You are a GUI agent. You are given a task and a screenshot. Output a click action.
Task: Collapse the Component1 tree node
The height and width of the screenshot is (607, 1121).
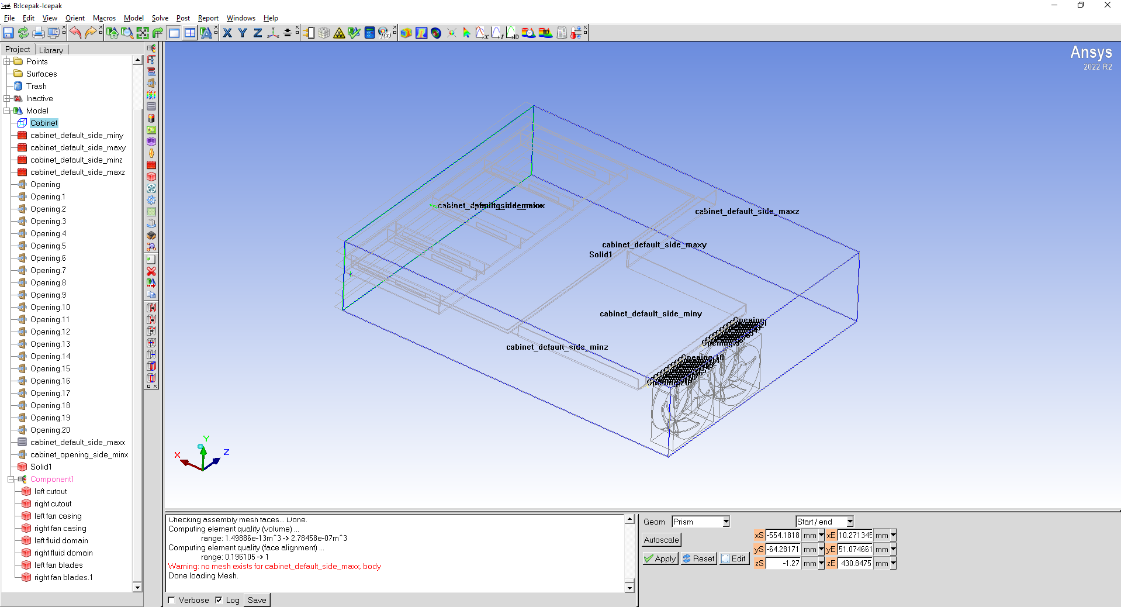point(11,480)
